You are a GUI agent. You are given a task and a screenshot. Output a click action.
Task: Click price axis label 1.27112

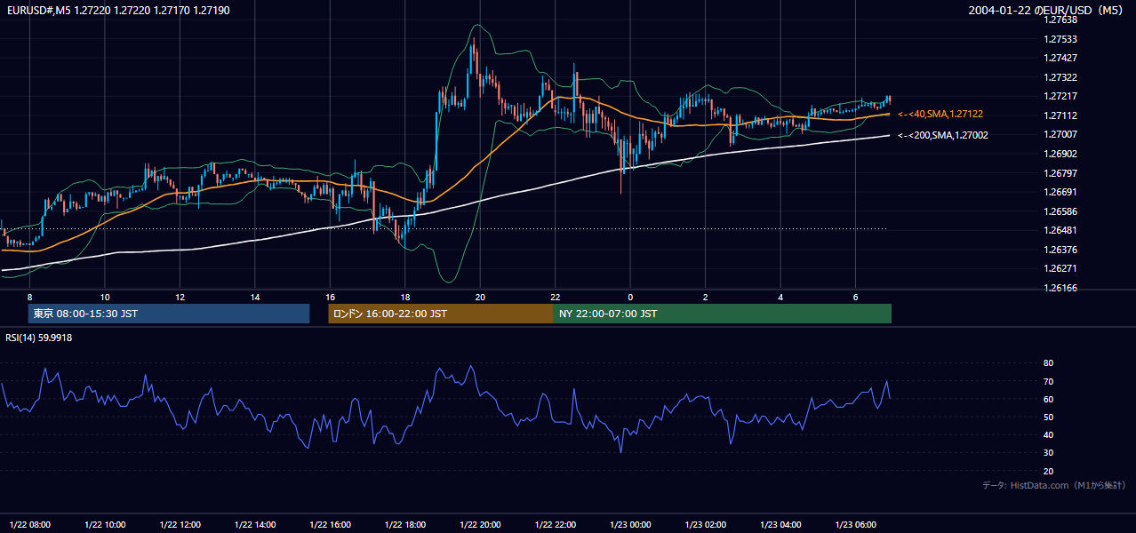click(x=1060, y=115)
